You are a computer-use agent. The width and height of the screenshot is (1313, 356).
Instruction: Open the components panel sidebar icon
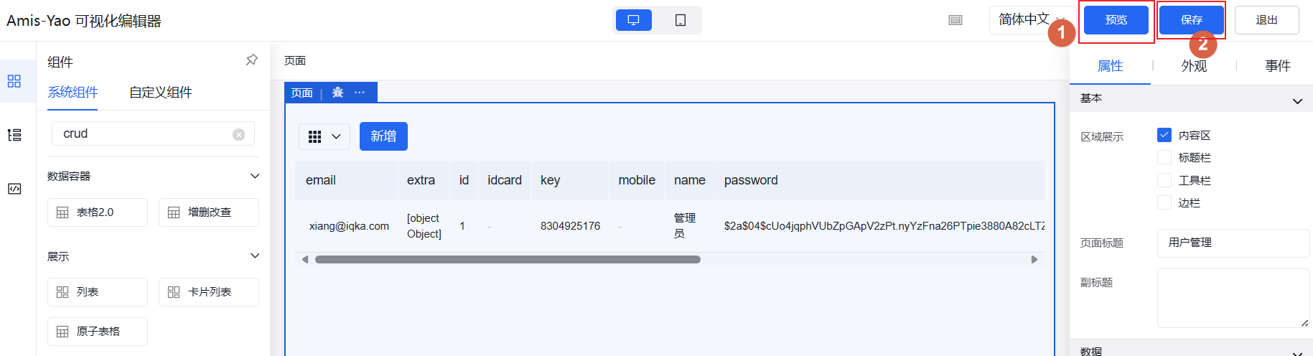14,81
